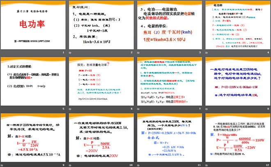The width and height of the screenshot is (271, 167).
Task: Click slide number label "12"
Action: point(267,165)
